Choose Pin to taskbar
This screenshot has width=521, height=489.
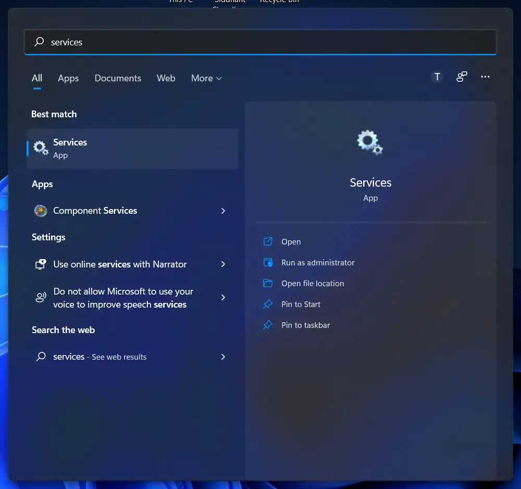tap(305, 325)
